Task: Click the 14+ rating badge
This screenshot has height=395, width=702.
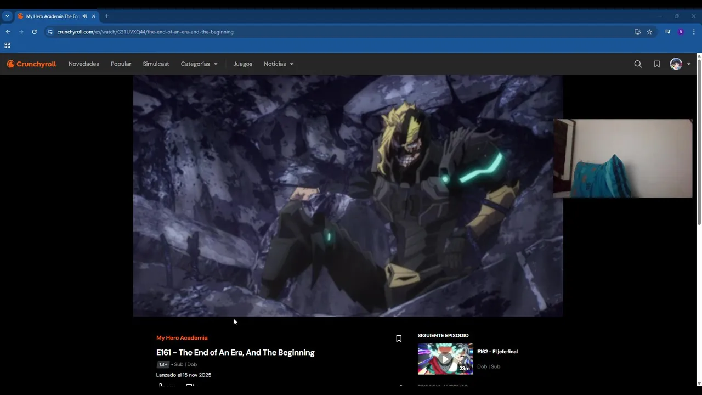Action: click(x=163, y=365)
